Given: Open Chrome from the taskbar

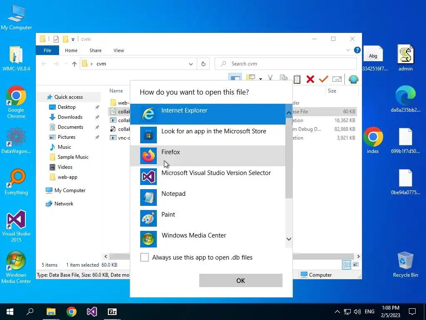Looking at the screenshot, I should coord(72,312).
